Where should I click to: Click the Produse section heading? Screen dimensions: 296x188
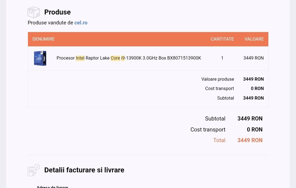[57, 12]
